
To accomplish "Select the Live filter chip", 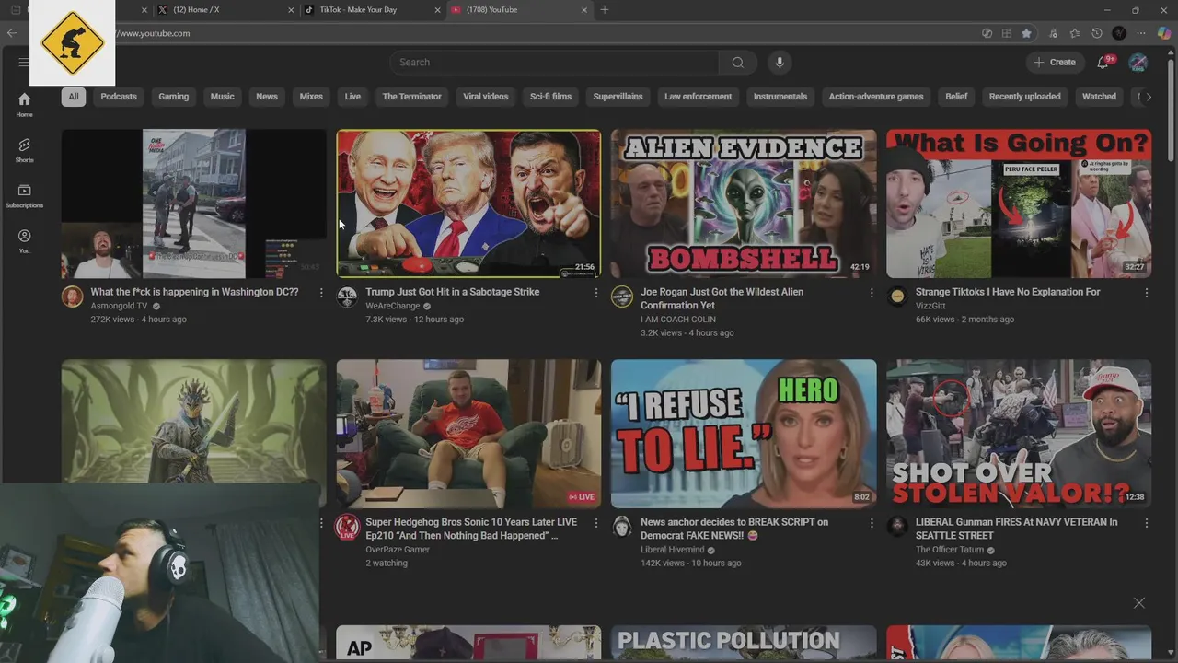I will pyautogui.click(x=352, y=97).
